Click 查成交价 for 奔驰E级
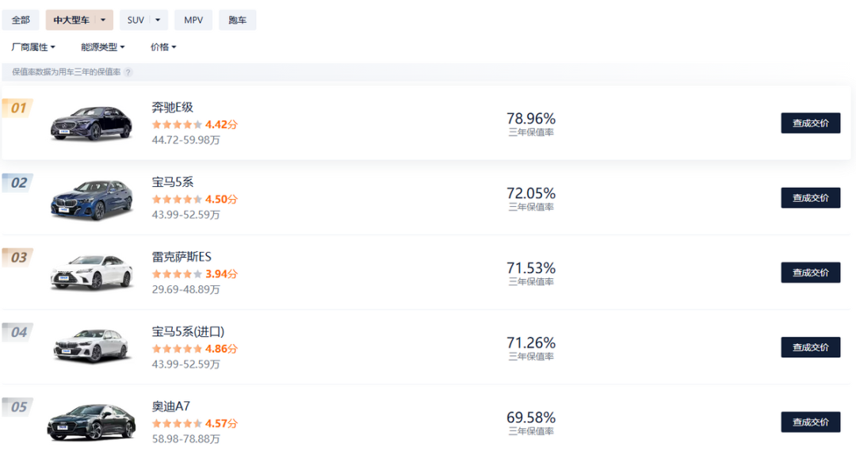The width and height of the screenshot is (856, 451). tap(810, 123)
